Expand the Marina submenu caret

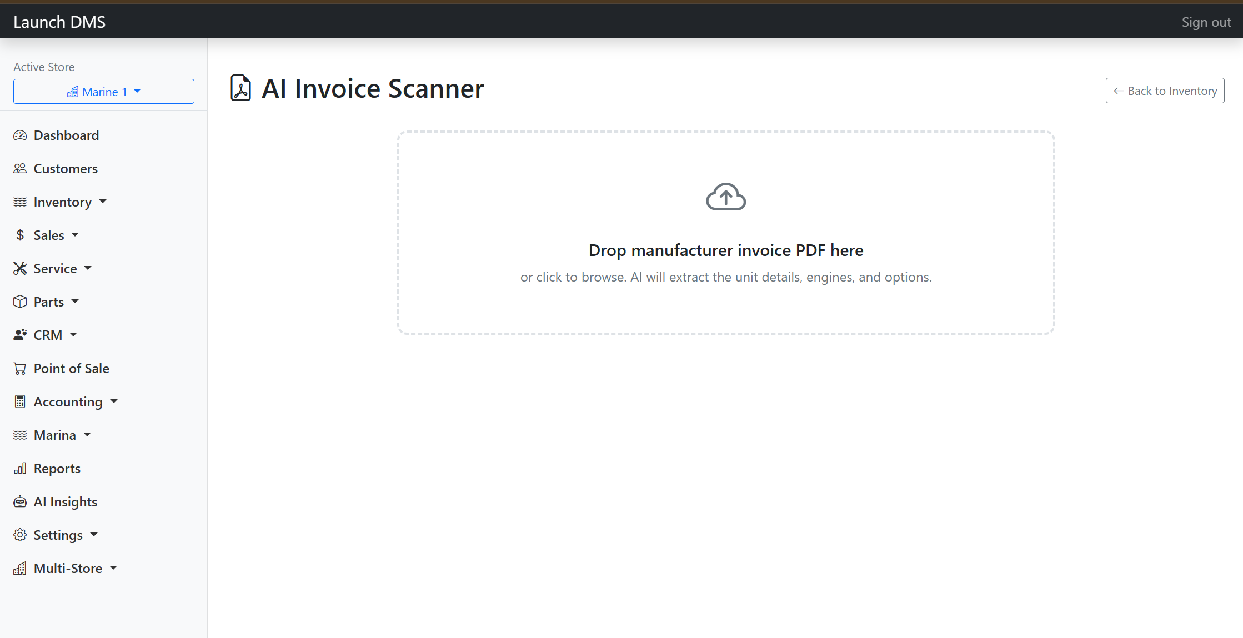click(x=87, y=435)
